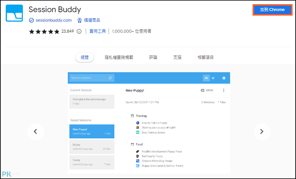
Task: Click the '2 Windows' count text
Action: 208,102
